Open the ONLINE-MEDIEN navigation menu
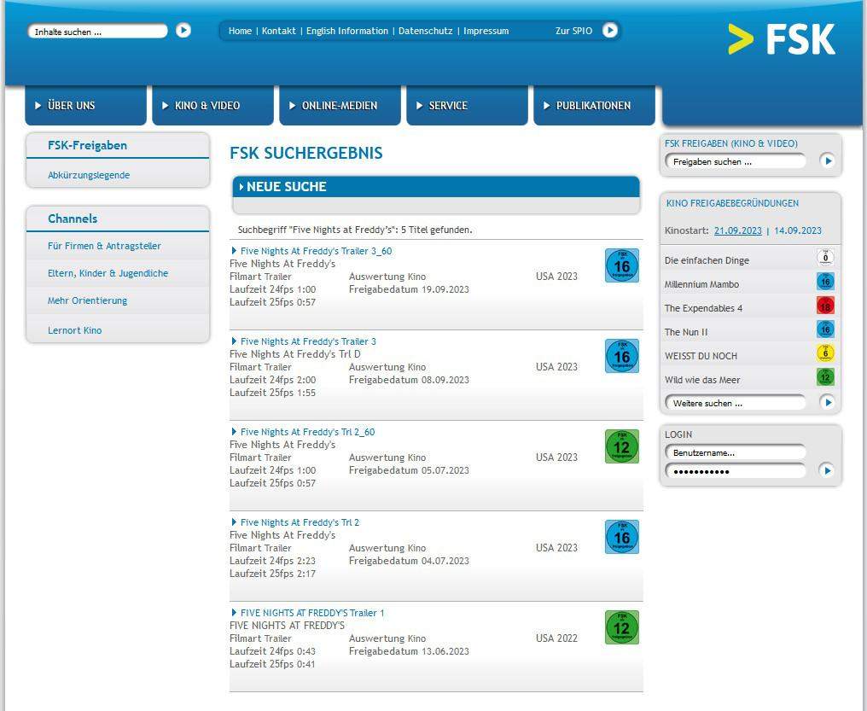This screenshot has width=867, height=711. (339, 106)
